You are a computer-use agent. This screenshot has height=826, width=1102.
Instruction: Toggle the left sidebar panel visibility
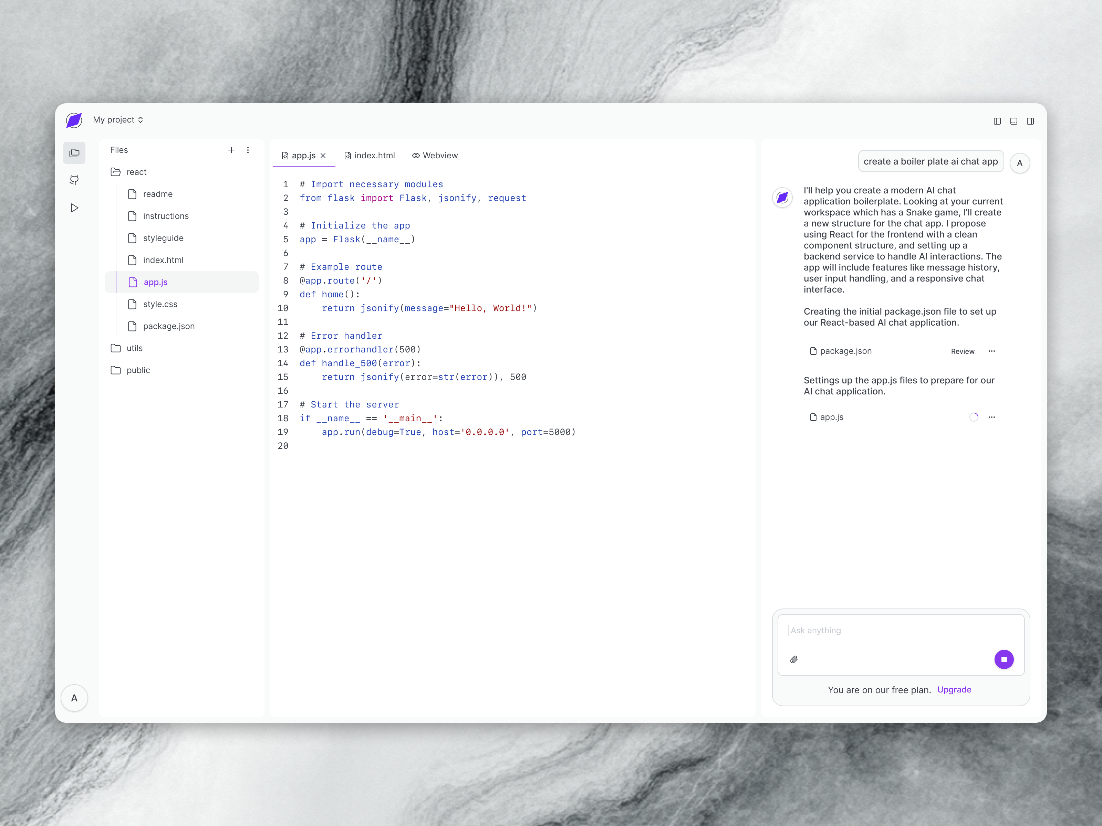pos(997,121)
